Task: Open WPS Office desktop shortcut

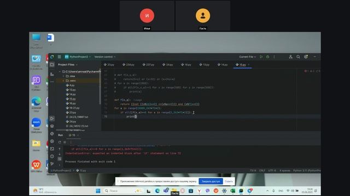Action: click(37, 166)
